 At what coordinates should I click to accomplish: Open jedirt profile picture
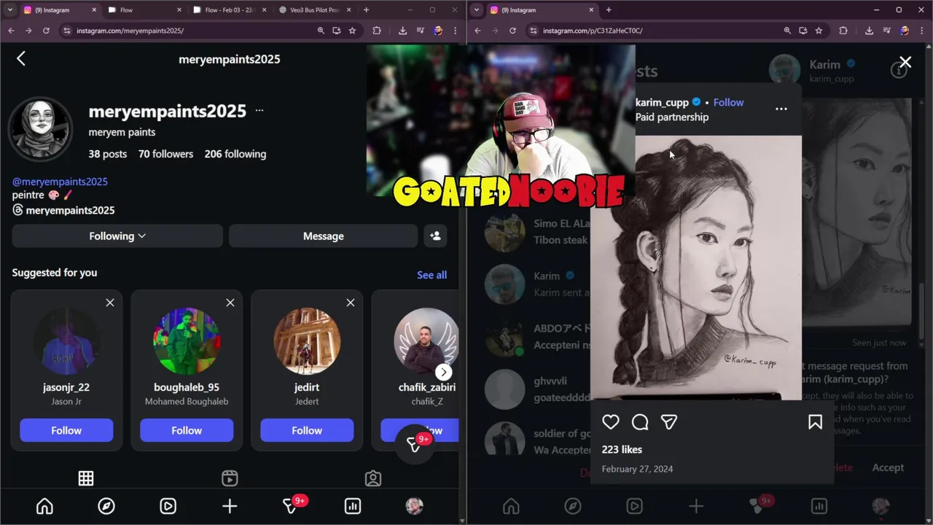(307, 341)
